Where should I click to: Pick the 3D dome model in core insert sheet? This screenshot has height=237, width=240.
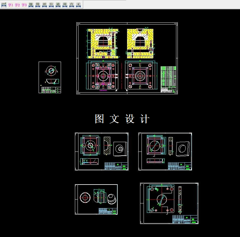112,199
